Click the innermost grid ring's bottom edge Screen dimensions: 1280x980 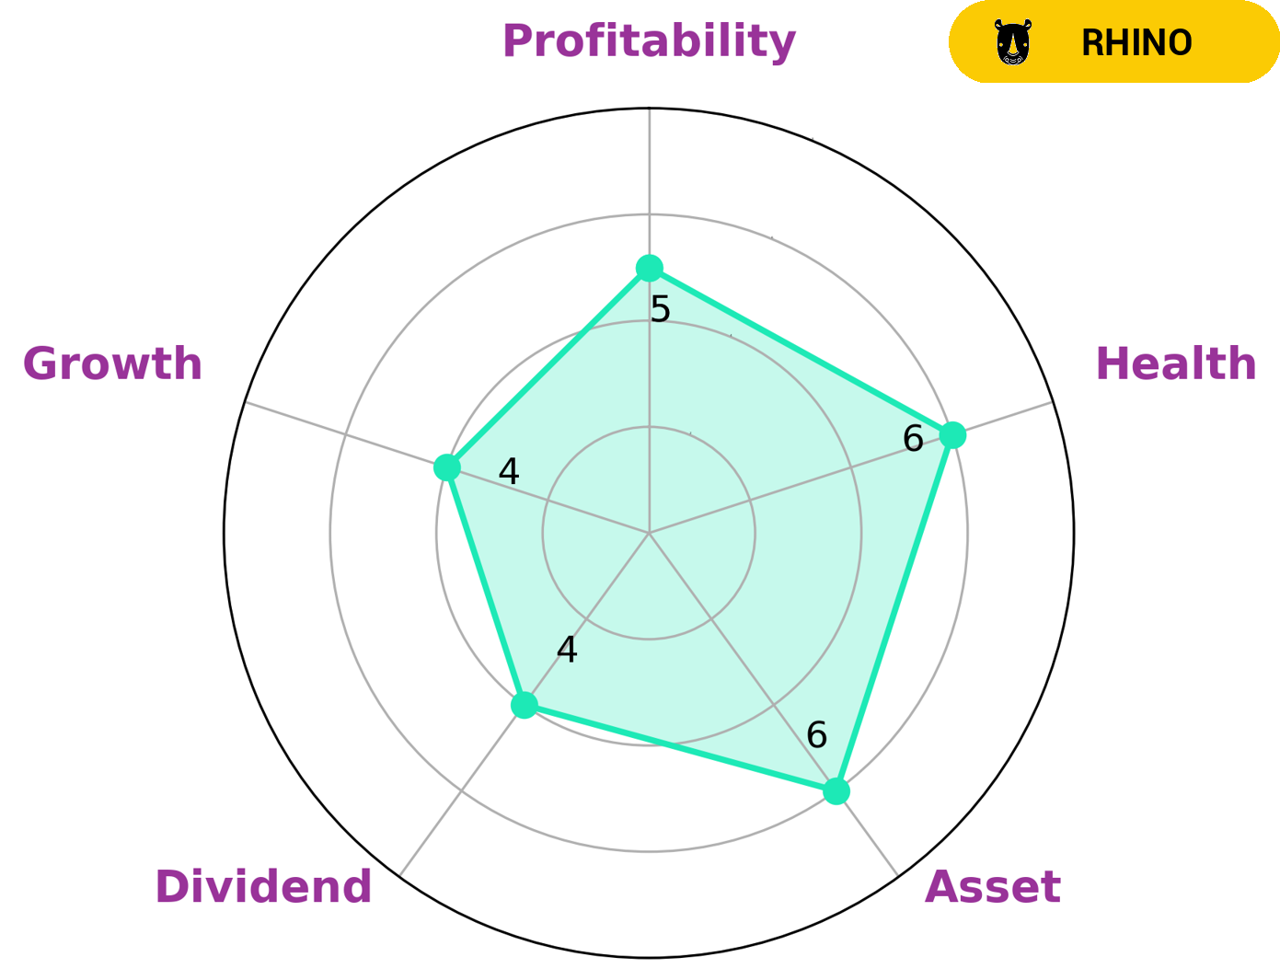pos(649,639)
